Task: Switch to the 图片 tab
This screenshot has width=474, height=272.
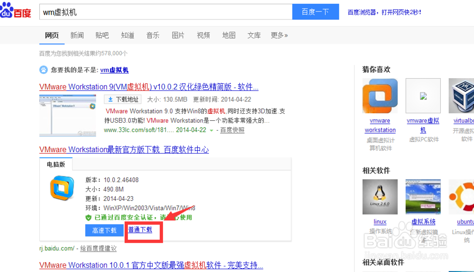Action: 178,36
